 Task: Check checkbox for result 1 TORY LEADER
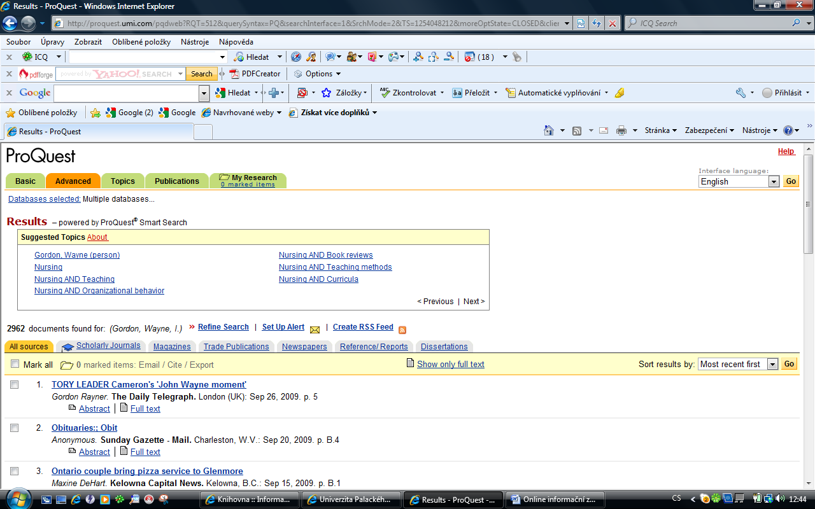15,385
